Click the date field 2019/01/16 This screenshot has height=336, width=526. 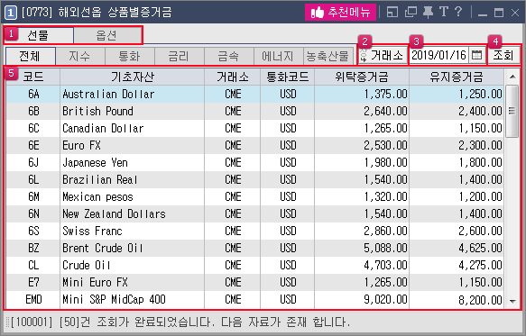[438, 55]
